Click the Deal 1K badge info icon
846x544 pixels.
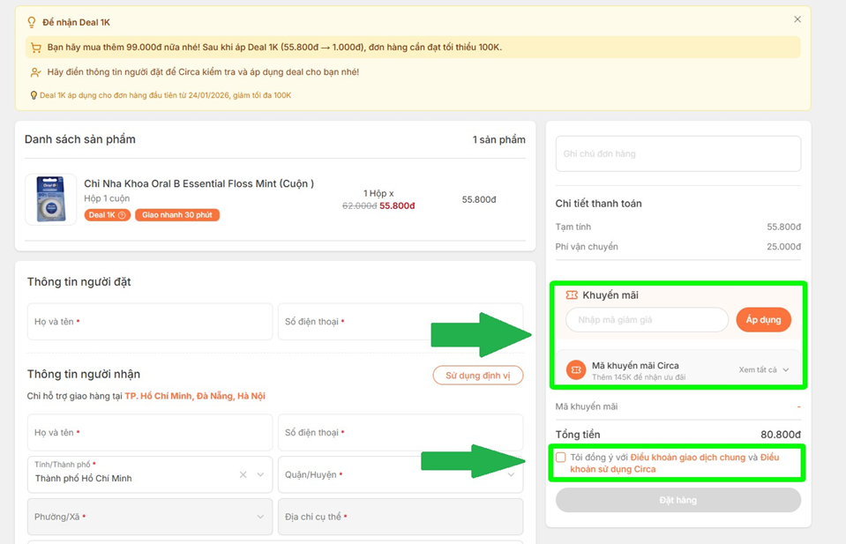coord(123,215)
